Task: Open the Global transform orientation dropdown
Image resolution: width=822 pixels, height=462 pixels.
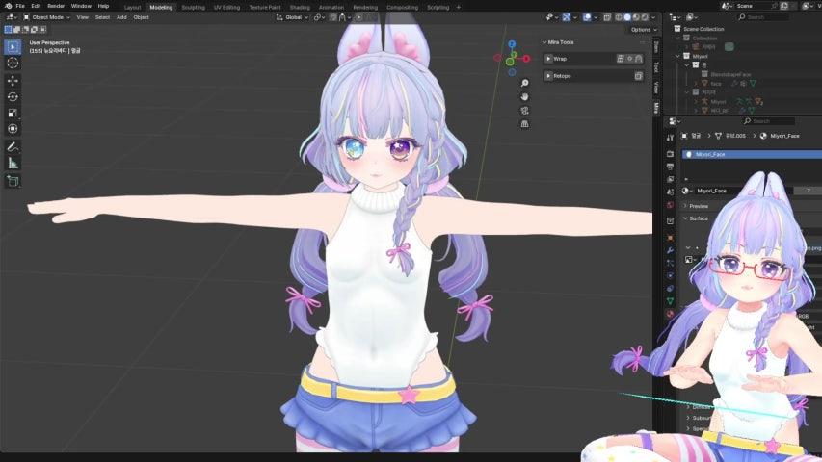Action: click(x=296, y=17)
